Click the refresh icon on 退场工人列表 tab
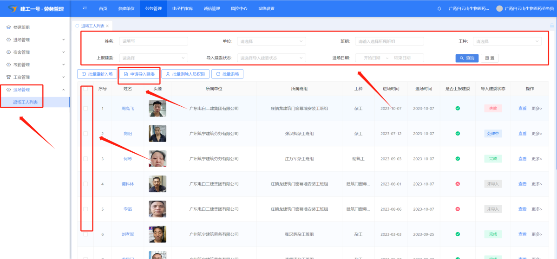Viewport: 557px width, 259px height. pyautogui.click(x=77, y=26)
